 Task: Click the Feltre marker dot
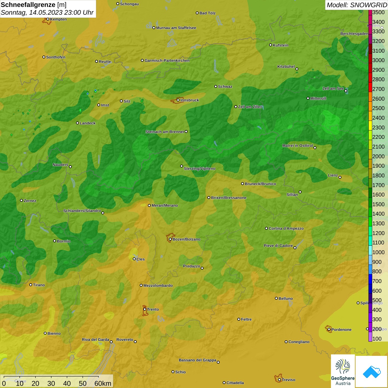239,319
